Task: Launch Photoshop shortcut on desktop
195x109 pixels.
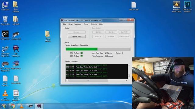Action: (x=187, y=7)
